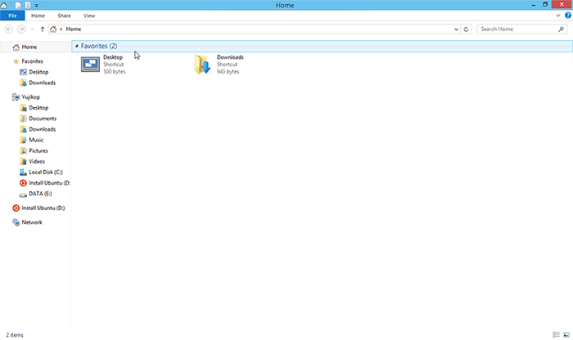Click the Back navigation arrow

(x=9, y=29)
